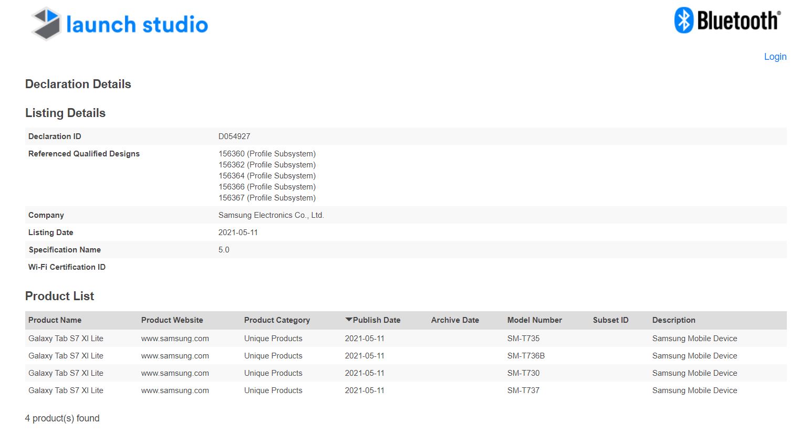Select qualified design 156364 (Profile Subsystem)
Viewport: 800px width, 444px height.
tap(267, 176)
